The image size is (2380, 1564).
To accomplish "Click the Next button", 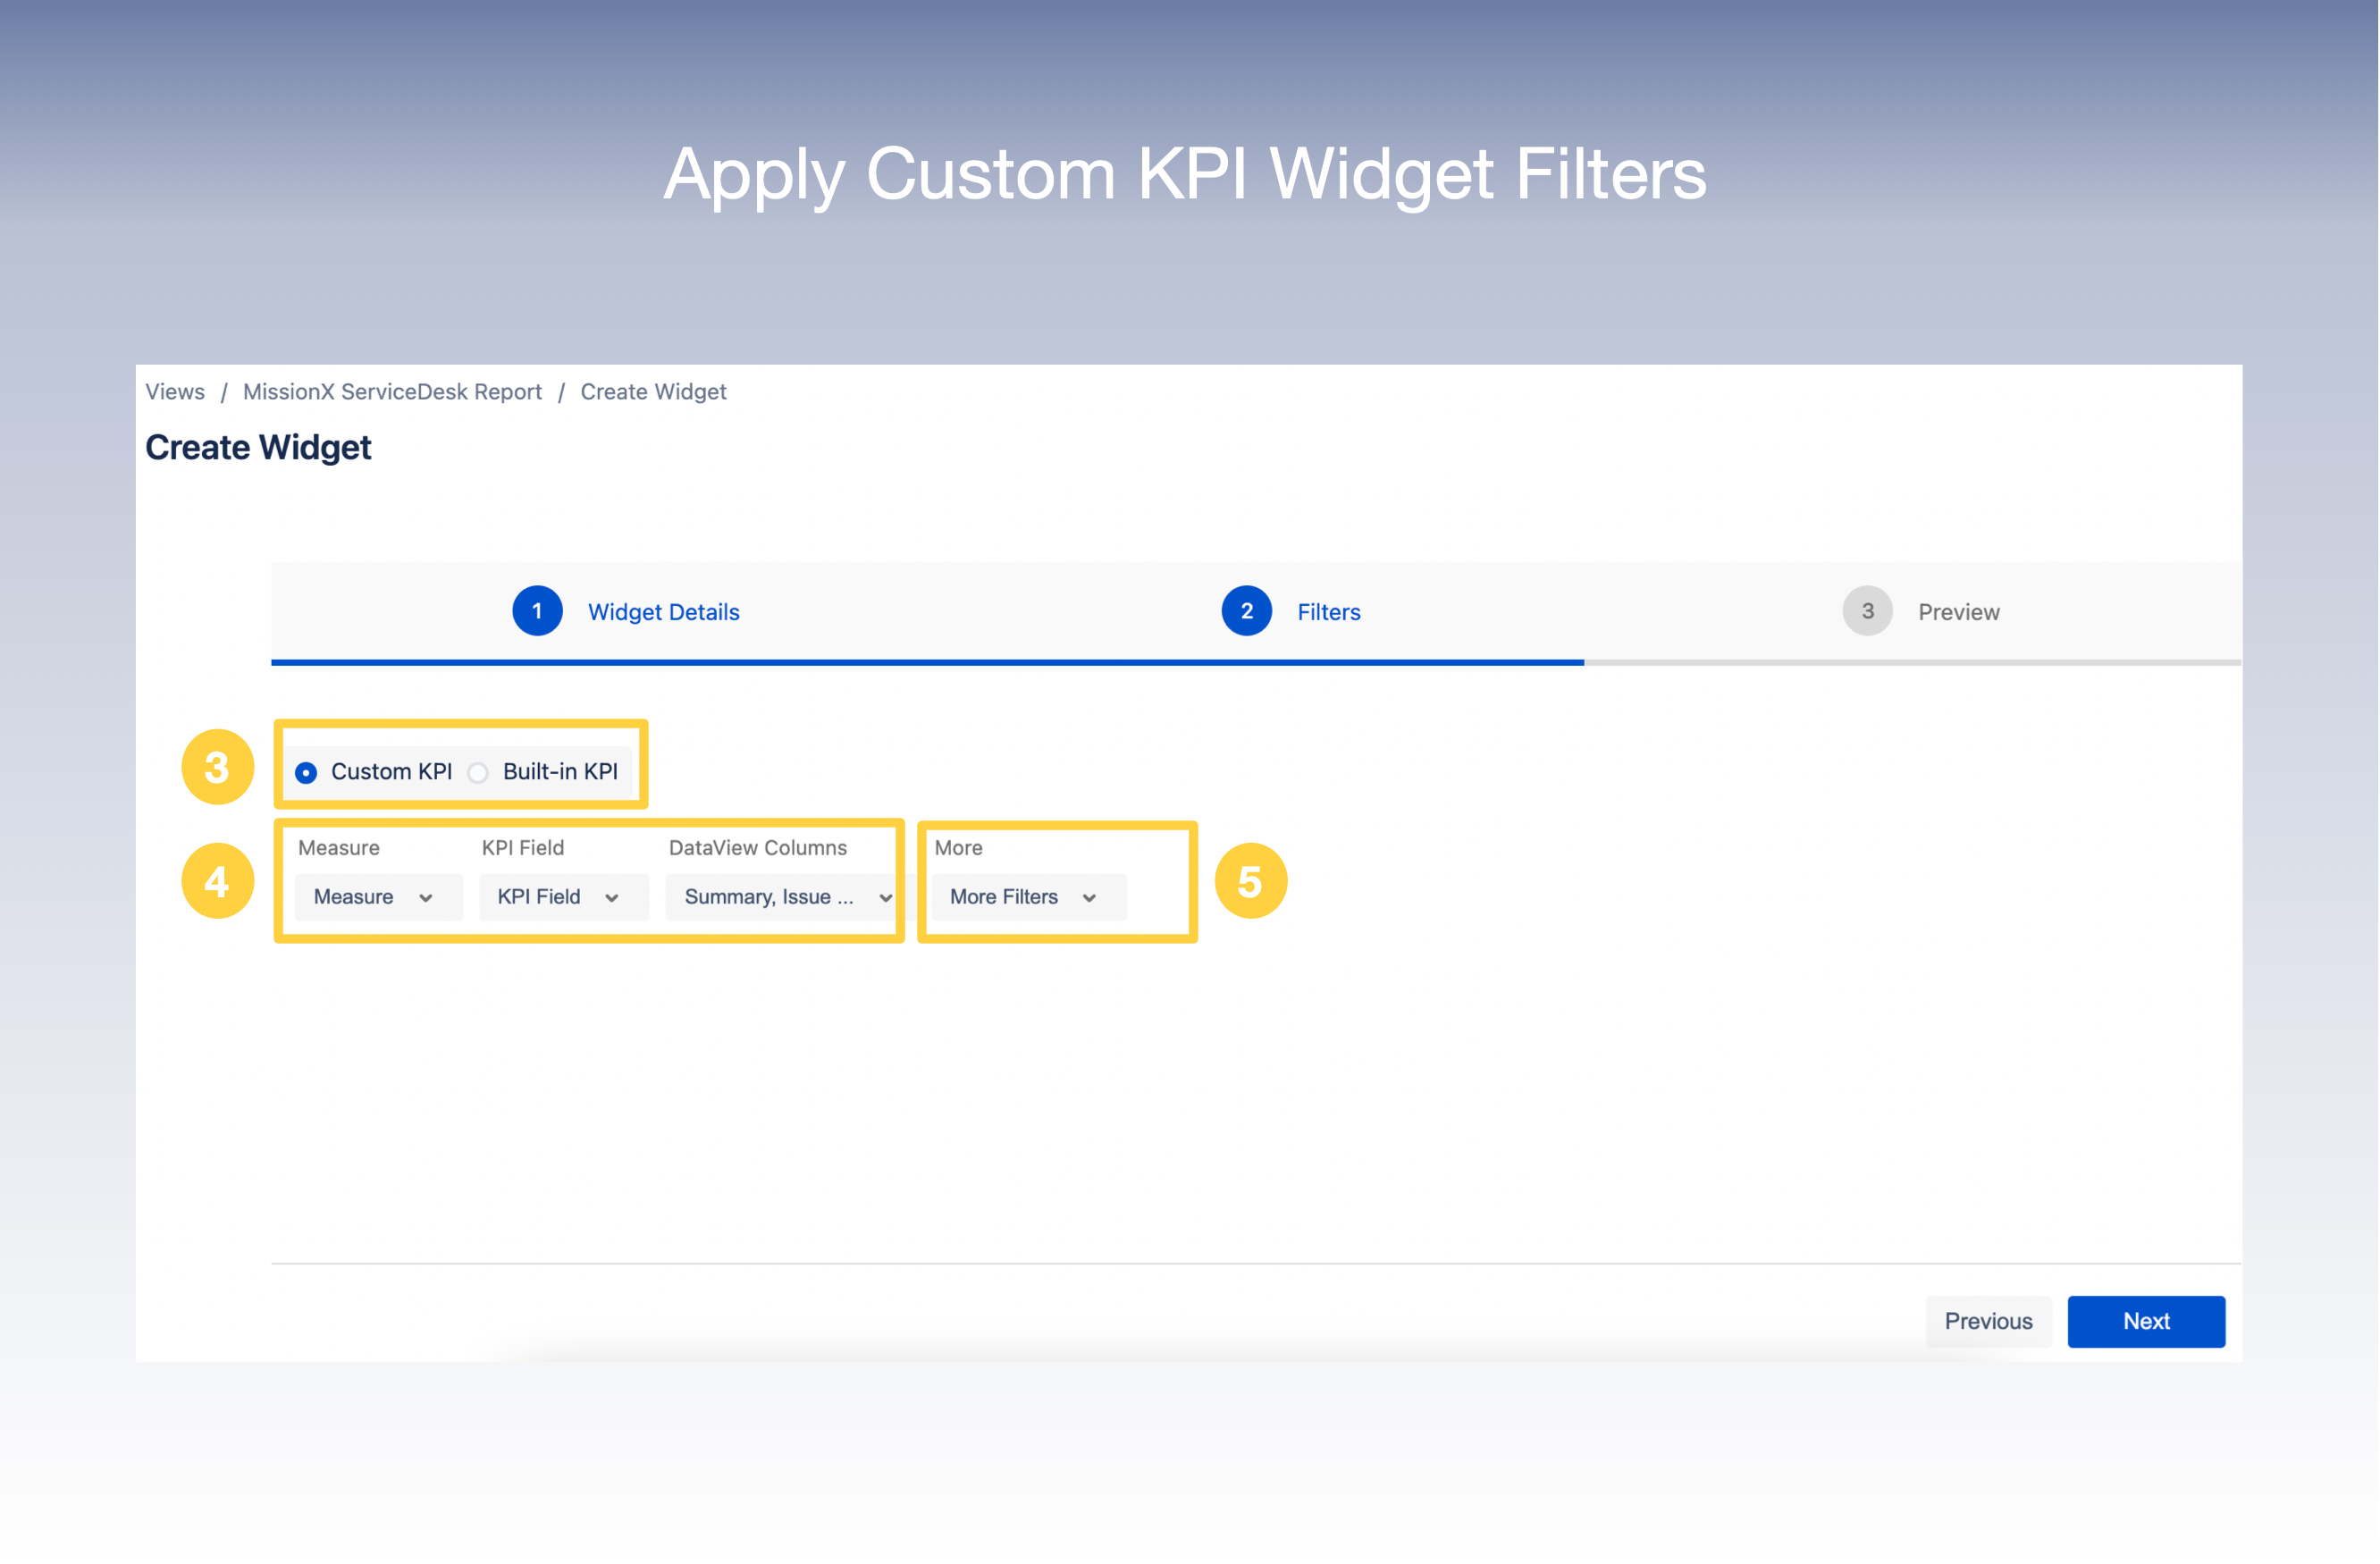I will pos(2146,1321).
